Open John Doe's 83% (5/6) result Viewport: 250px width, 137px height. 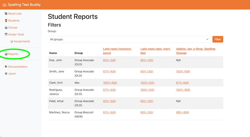click(109, 60)
